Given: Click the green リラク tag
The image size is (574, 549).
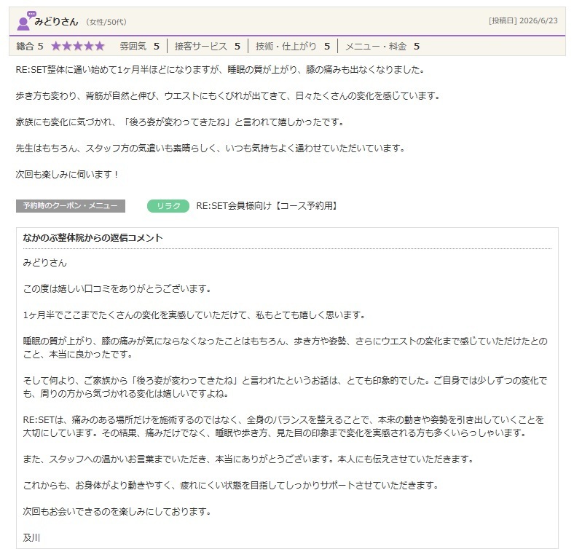Looking at the screenshot, I should [x=168, y=205].
